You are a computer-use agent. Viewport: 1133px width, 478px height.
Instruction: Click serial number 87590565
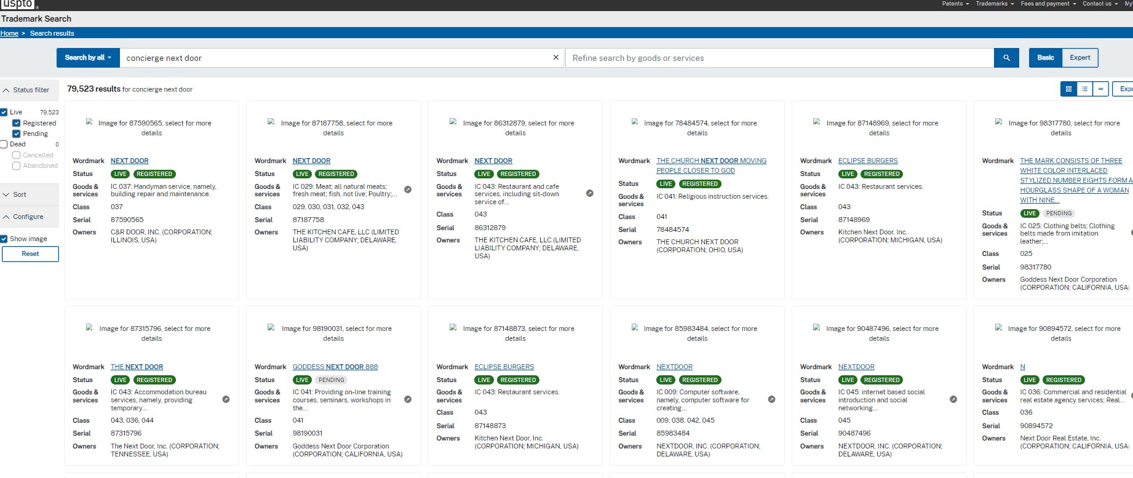click(127, 220)
